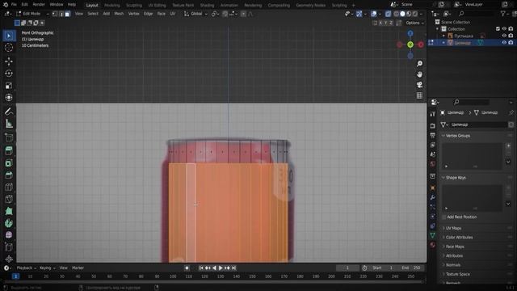Viewport: 517px width, 291px height.
Task: Add a new vertex group
Action: (x=508, y=145)
